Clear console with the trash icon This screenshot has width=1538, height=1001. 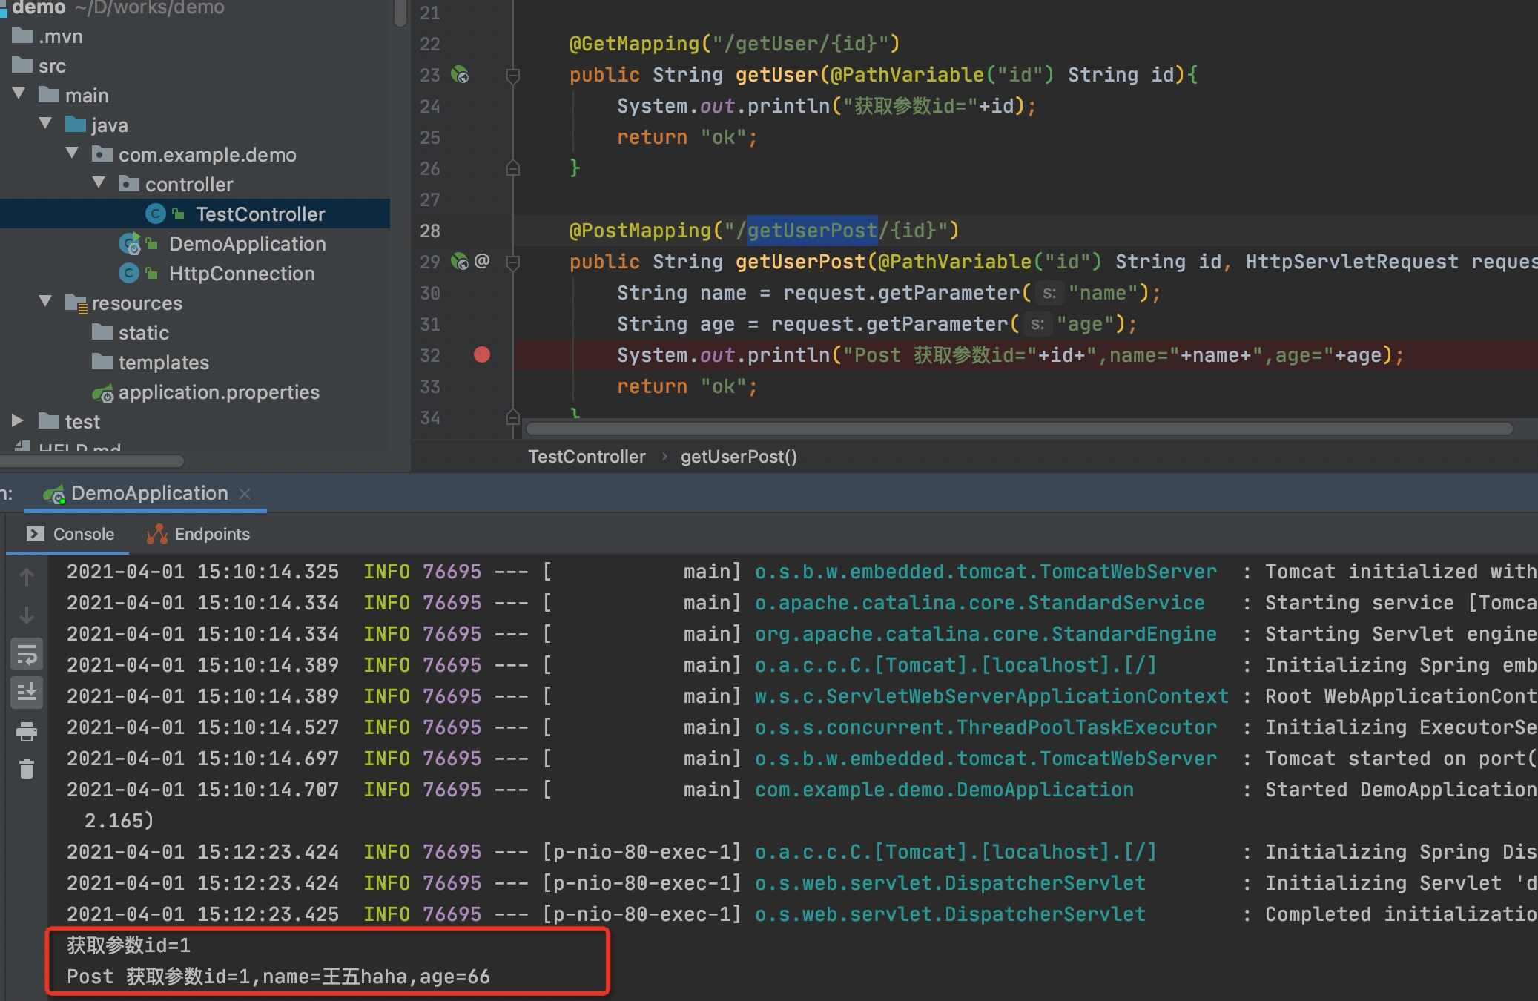(x=27, y=769)
